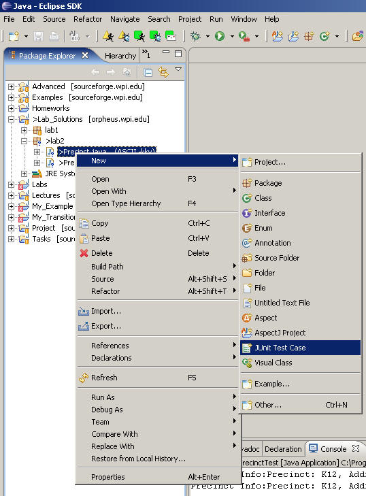This screenshot has height=496, width=366.
Task: Select Other... in New submenu
Action: pyautogui.click(x=300, y=405)
